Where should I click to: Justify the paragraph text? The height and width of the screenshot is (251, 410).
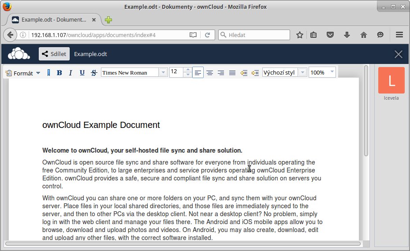[232, 73]
